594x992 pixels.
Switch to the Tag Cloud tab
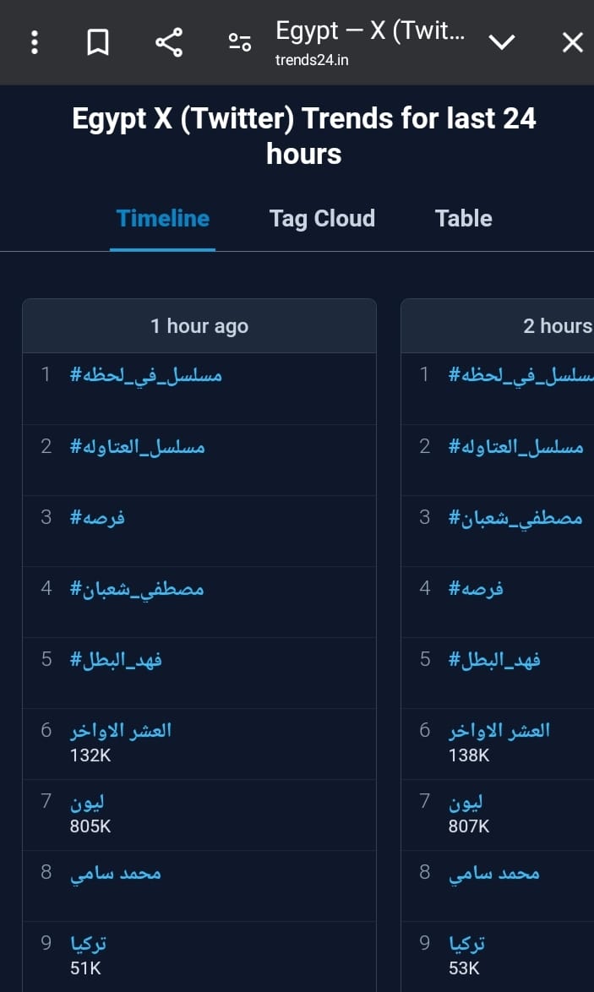pos(322,219)
